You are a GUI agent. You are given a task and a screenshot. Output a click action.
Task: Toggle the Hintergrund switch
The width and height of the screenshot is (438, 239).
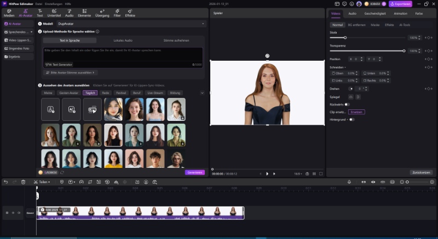(x=351, y=120)
